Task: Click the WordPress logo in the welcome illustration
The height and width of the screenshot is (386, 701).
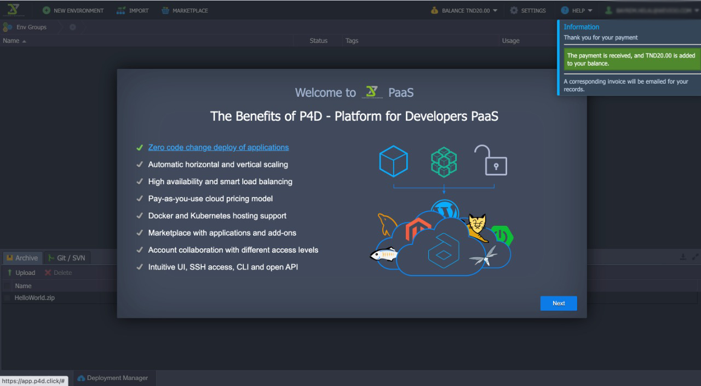Action: (x=444, y=209)
